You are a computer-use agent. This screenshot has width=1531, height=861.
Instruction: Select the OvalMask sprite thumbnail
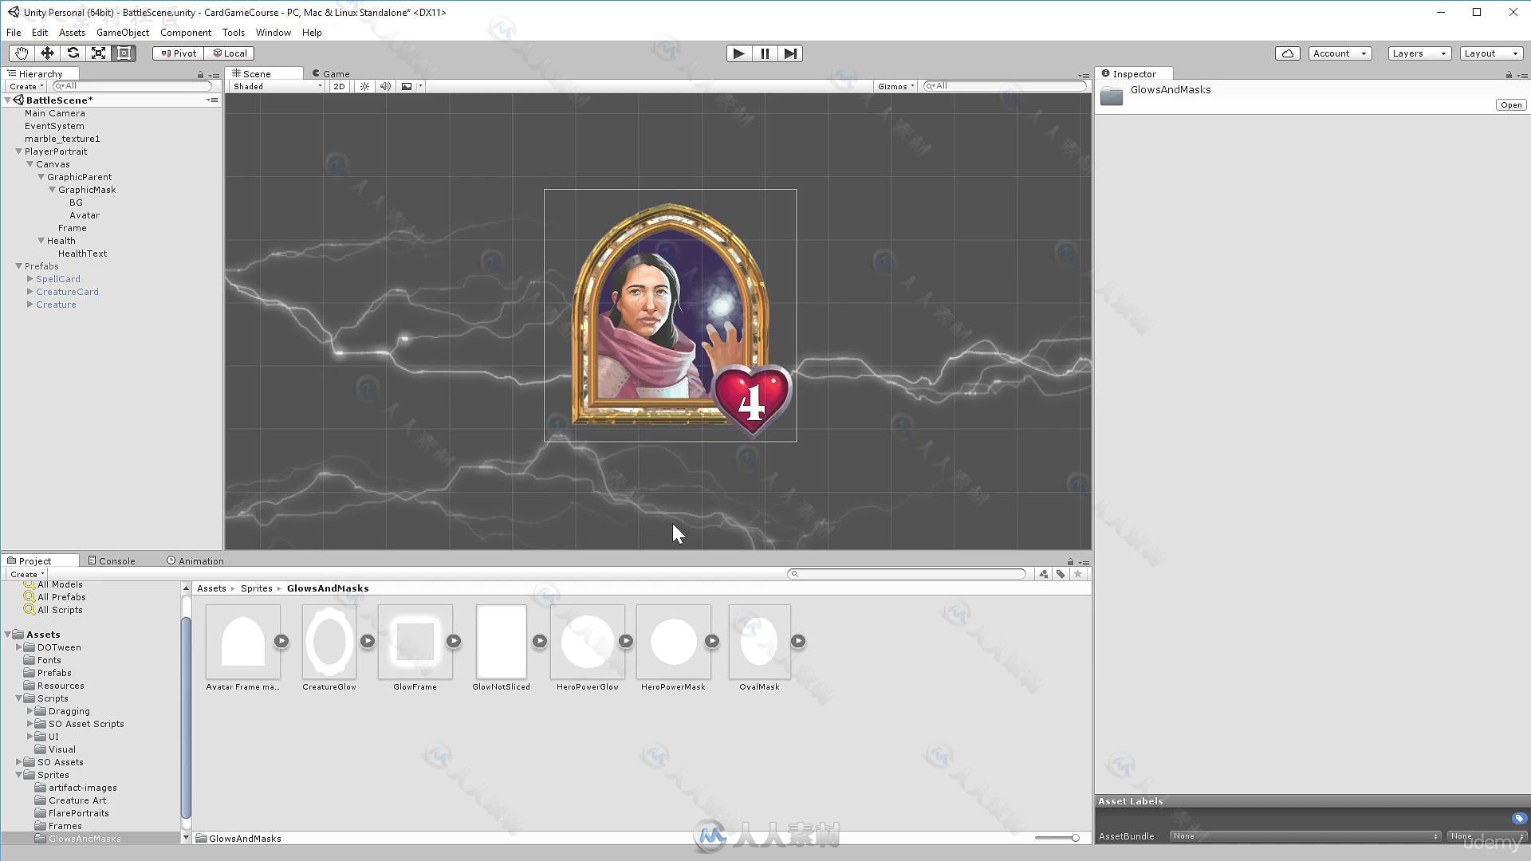coord(759,642)
